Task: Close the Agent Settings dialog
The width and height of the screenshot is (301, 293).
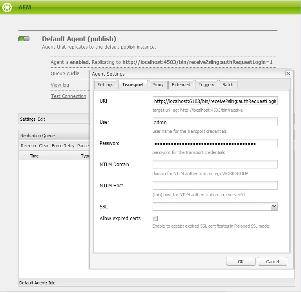Action: 288,73
